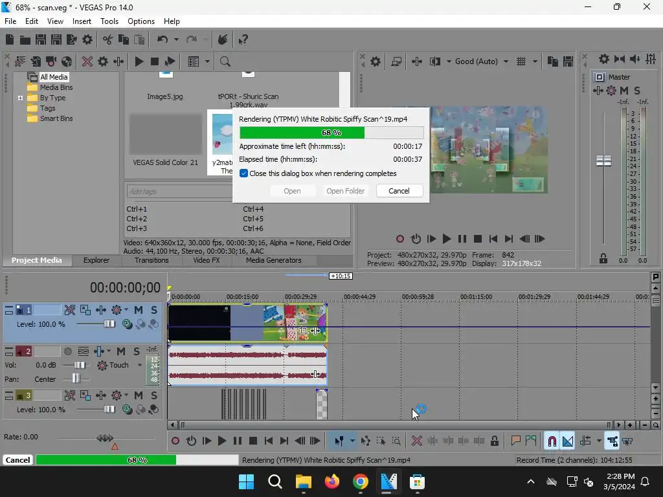Click the red X remove media icon
663x497 pixels.
pyautogui.click(x=87, y=61)
